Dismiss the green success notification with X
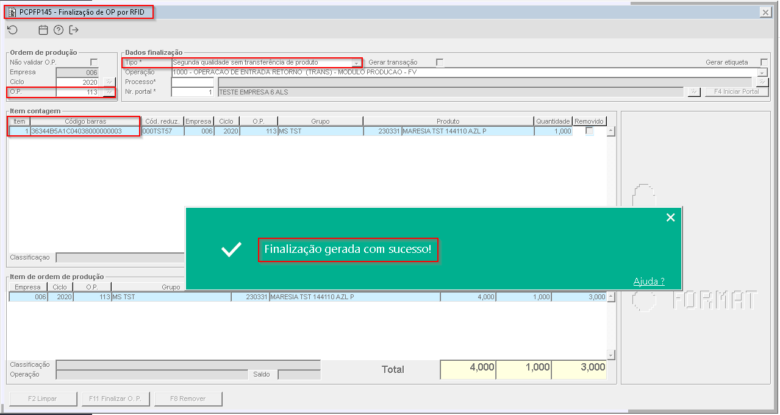The width and height of the screenshot is (780, 415). (x=671, y=218)
